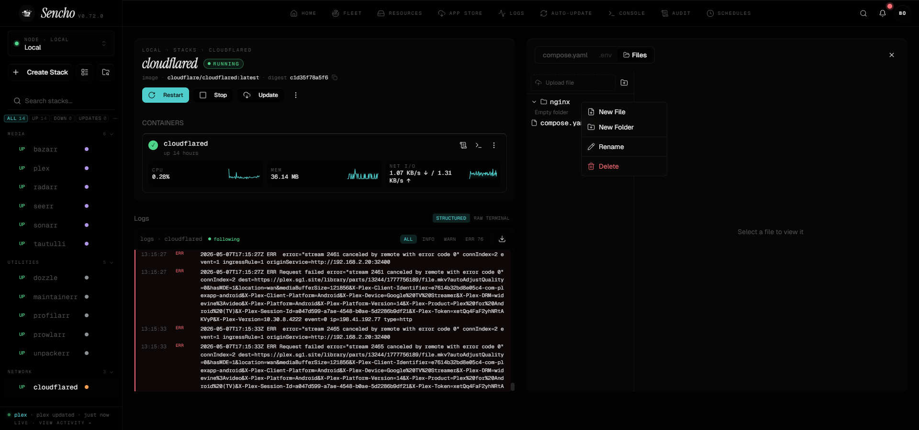Screen dimensions: 919x430
Task: Click Upload file button
Action: pyautogui.click(x=573, y=83)
